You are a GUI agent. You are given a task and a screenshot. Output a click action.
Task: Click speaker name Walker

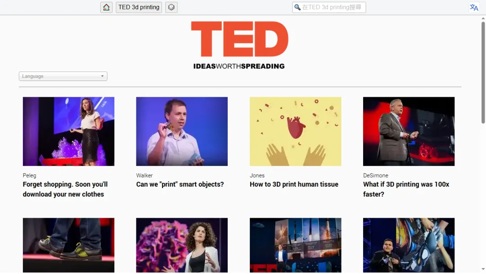coord(144,175)
